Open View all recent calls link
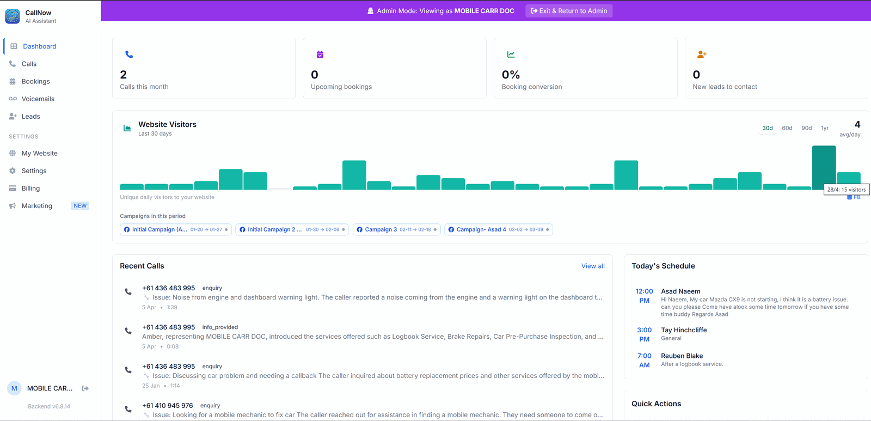This screenshot has height=421, width=871. (593, 266)
